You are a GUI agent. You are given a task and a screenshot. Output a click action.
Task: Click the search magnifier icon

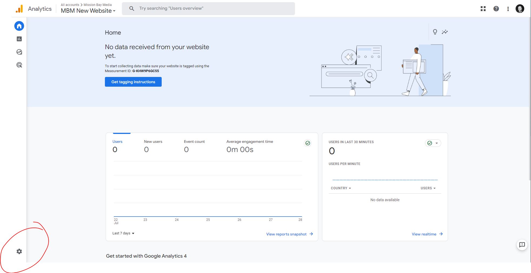(x=132, y=9)
